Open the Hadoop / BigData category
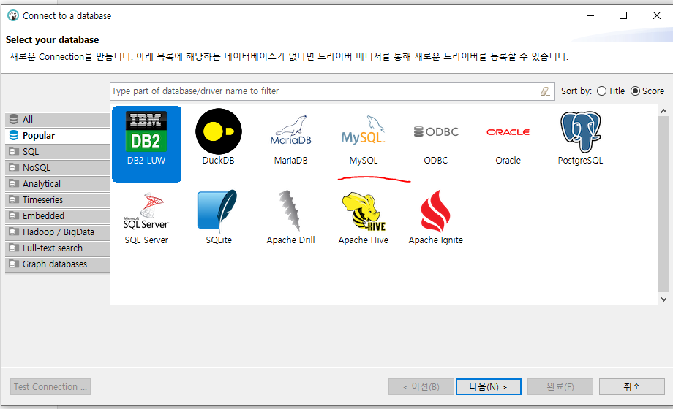 58,232
